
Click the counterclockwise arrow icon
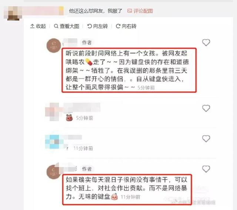click(90, 26)
